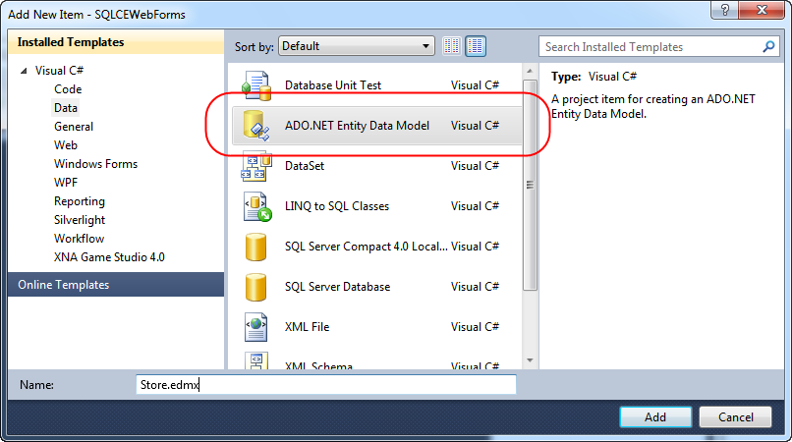Image resolution: width=792 pixels, height=442 pixels.
Task: Select SQL Server Compact 4.0 Local database icon
Action: [x=256, y=247]
